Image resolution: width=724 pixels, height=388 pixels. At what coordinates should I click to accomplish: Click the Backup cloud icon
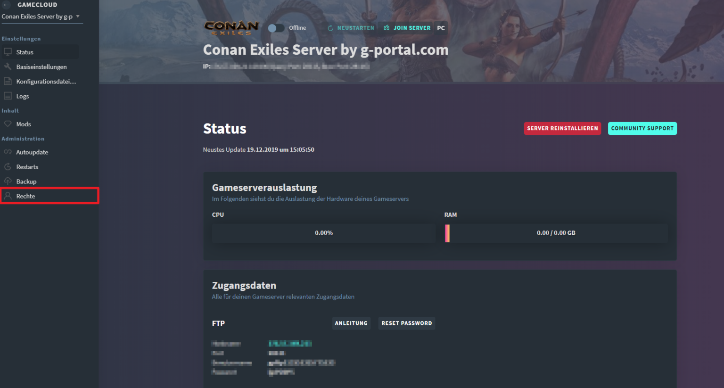pyautogui.click(x=8, y=181)
